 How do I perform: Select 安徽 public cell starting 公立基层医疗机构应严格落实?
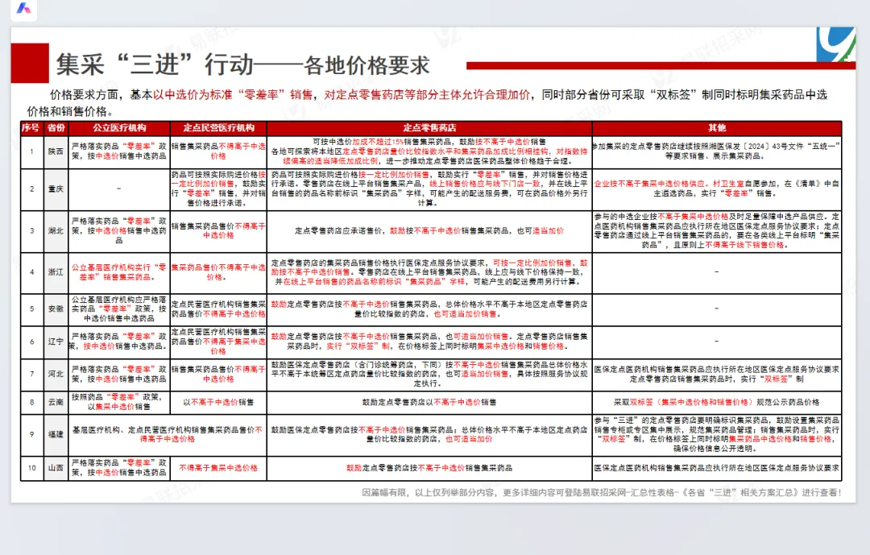point(119,309)
